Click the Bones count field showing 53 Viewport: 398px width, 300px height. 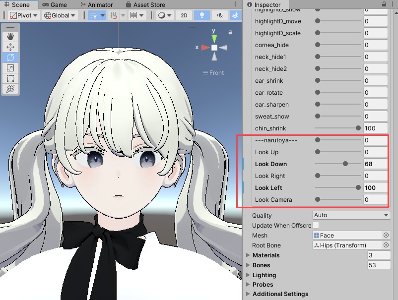pyautogui.click(x=379, y=265)
